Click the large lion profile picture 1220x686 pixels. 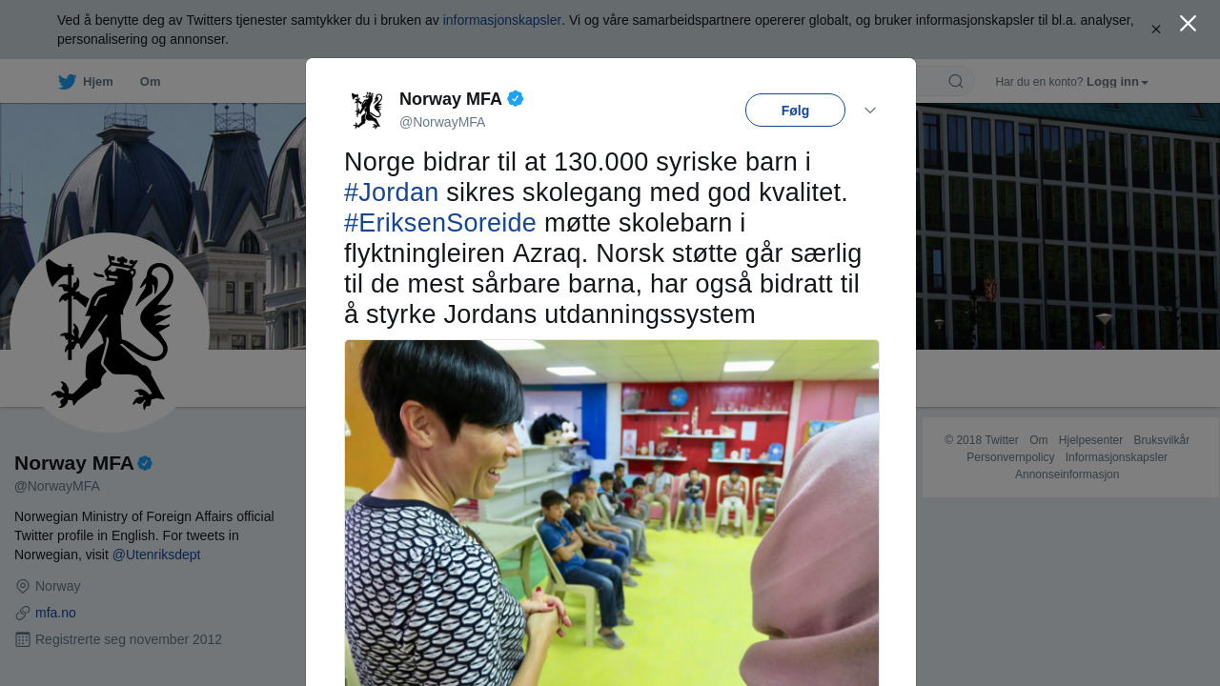coord(110,333)
